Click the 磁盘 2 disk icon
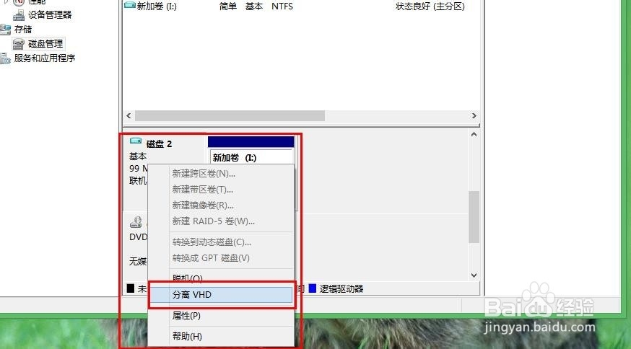The width and height of the screenshot is (631, 349). pyautogui.click(x=136, y=141)
